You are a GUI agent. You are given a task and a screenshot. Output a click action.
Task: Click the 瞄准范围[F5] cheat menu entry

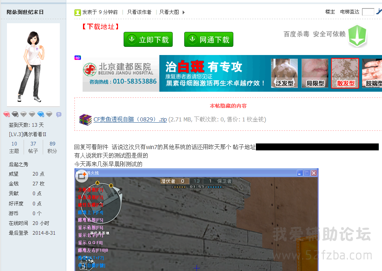[x=91, y=220]
